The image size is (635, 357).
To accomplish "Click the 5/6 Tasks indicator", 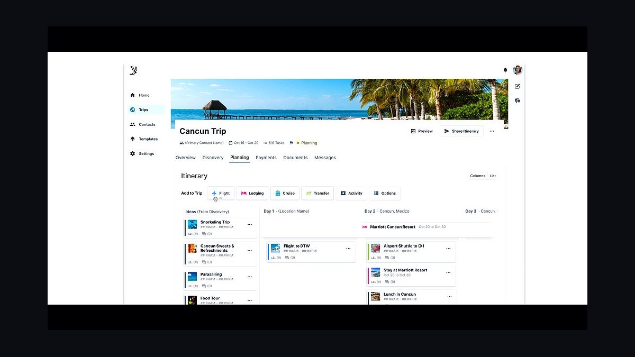I will click(274, 143).
